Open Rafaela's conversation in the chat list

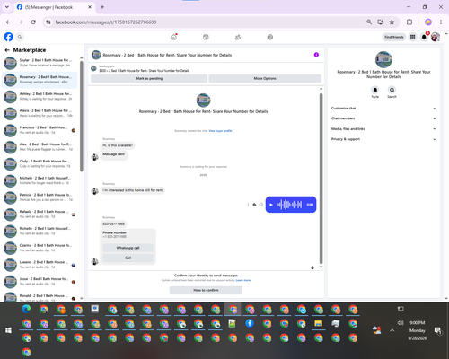[40, 214]
